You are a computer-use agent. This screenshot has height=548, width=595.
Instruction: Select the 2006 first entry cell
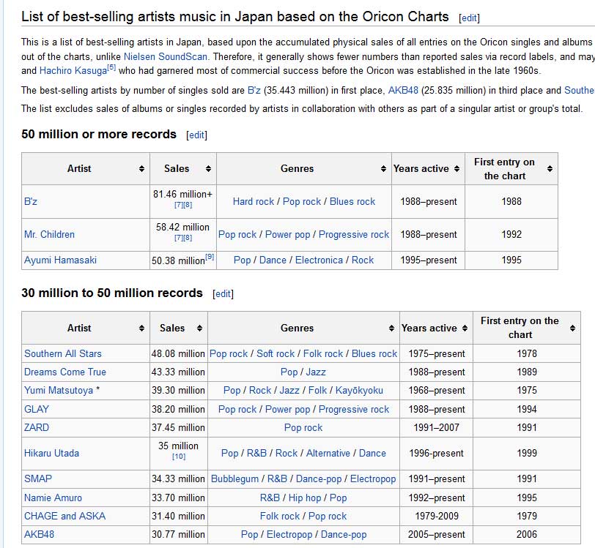click(x=527, y=534)
